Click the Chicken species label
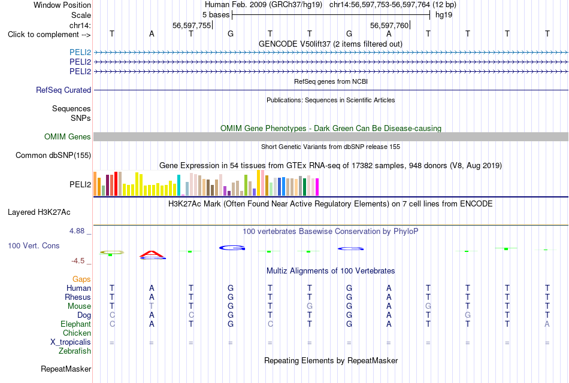This screenshot has width=569, height=383. [77, 333]
